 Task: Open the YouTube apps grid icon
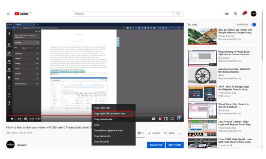coord(235,14)
